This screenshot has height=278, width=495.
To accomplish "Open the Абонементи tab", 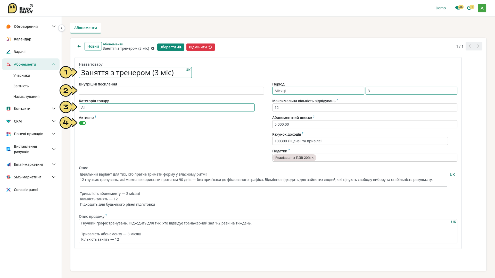I will pos(86,28).
